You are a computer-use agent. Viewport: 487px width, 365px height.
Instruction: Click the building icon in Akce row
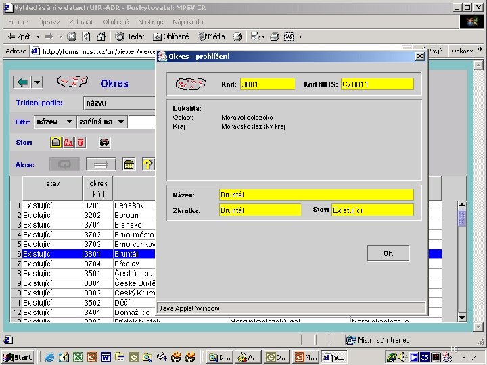[x=129, y=164]
